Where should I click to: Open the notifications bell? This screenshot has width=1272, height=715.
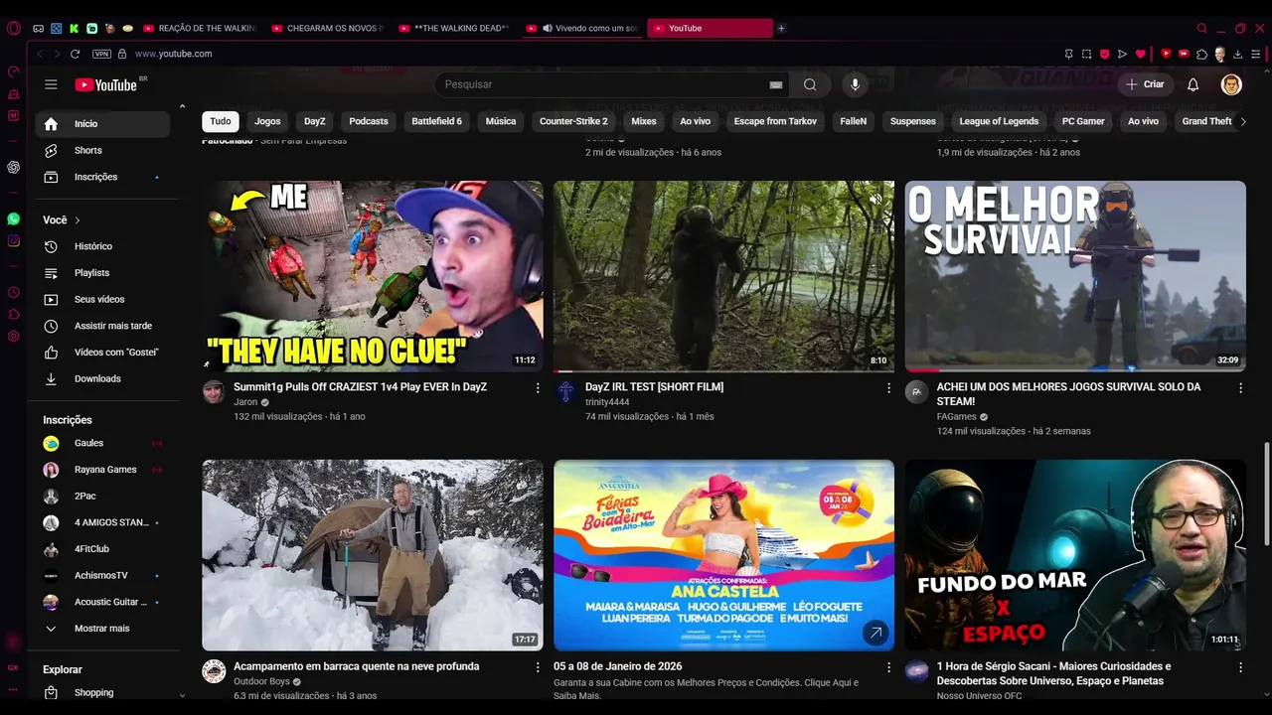(1192, 84)
